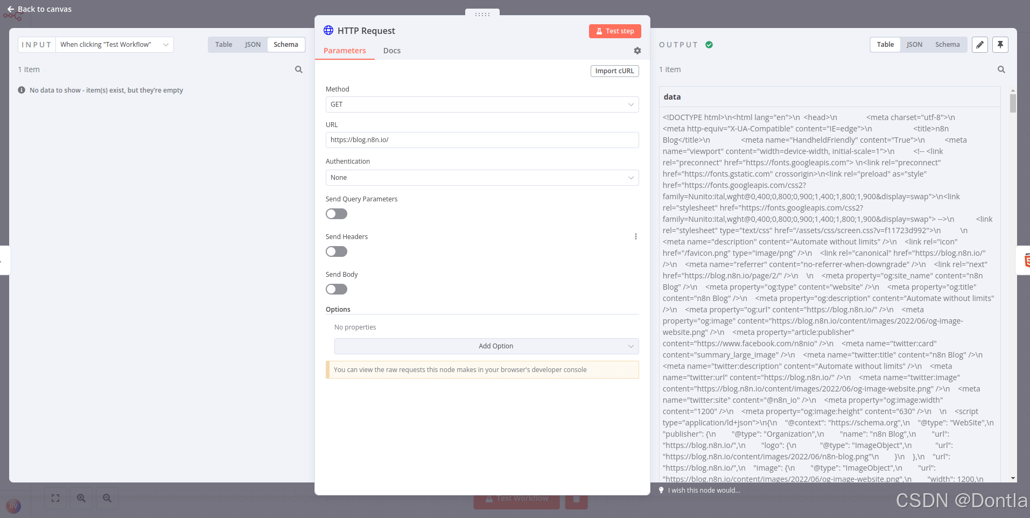Click the green output success checkmark
1030x518 pixels.
[x=709, y=45]
